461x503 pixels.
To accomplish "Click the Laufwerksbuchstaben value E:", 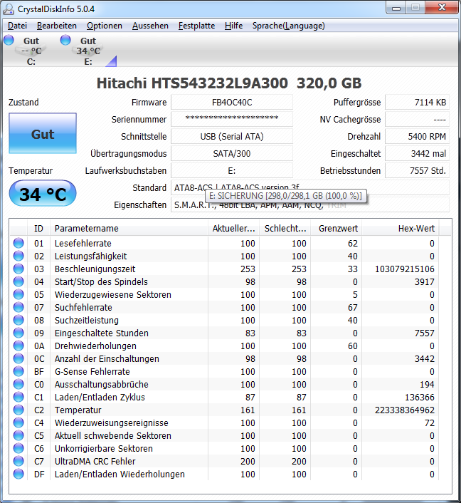I will point(232,171).
